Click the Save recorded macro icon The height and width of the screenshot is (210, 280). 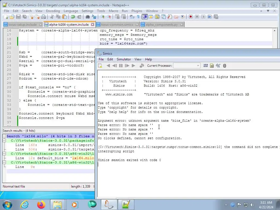216,17
